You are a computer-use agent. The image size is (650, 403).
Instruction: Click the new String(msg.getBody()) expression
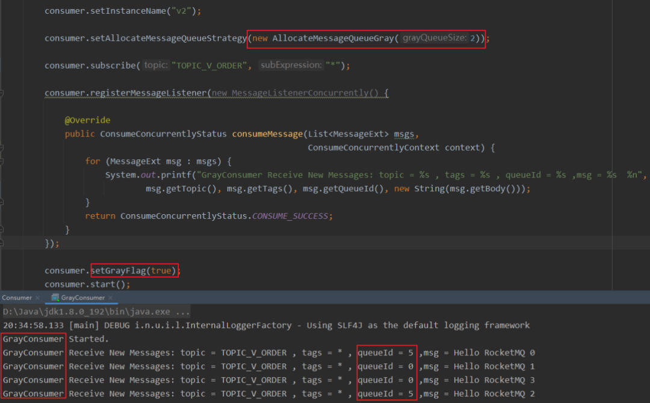(459, 188)
